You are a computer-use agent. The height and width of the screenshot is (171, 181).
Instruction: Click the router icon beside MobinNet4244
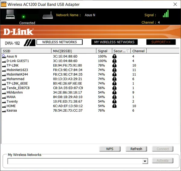tap(4, 75)
